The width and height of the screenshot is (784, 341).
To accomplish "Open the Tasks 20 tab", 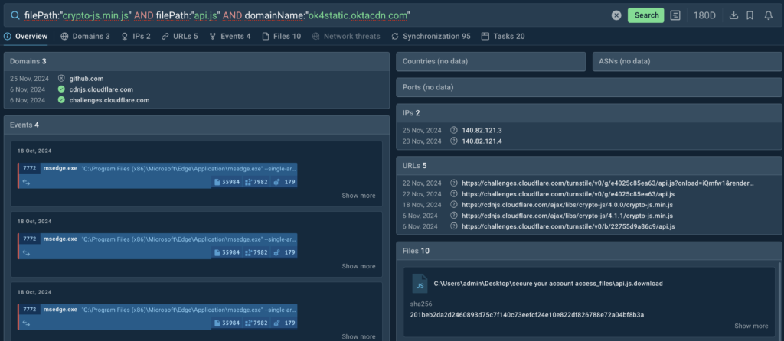I will 503,36.
